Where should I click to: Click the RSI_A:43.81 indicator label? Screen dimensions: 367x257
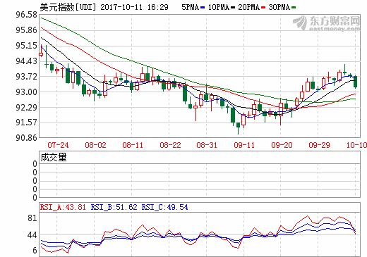point(63,207)
